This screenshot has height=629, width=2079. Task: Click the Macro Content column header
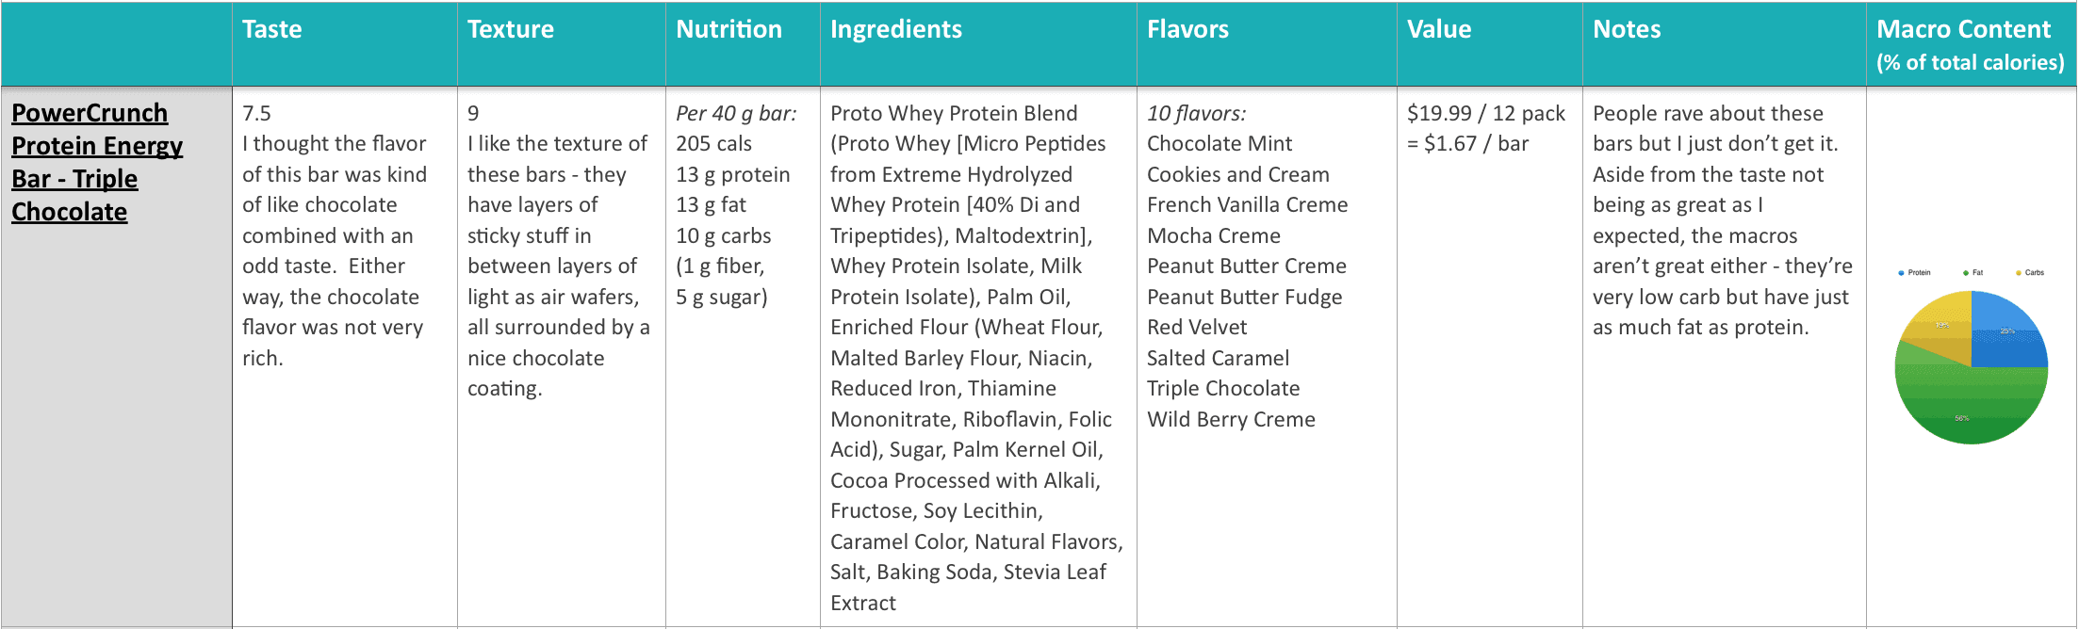point(1972,44)
